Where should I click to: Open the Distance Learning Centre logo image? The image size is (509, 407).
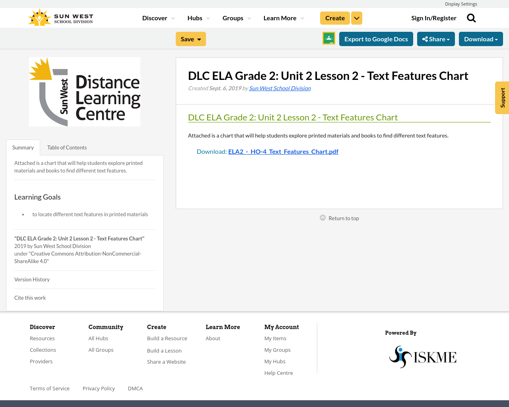85,91
